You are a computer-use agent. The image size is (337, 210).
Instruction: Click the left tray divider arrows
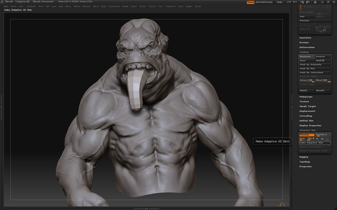point(1,107)
